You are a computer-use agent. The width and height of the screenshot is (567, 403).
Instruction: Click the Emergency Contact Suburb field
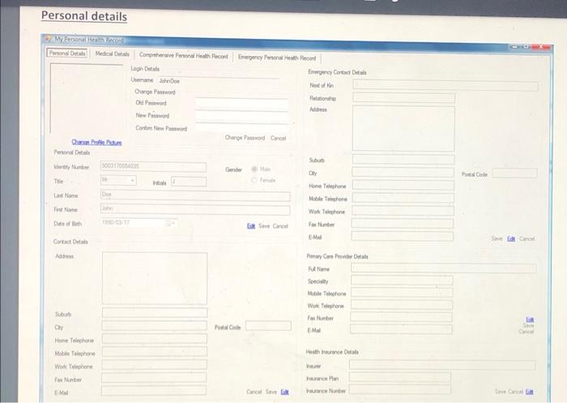tap(403, 159)
